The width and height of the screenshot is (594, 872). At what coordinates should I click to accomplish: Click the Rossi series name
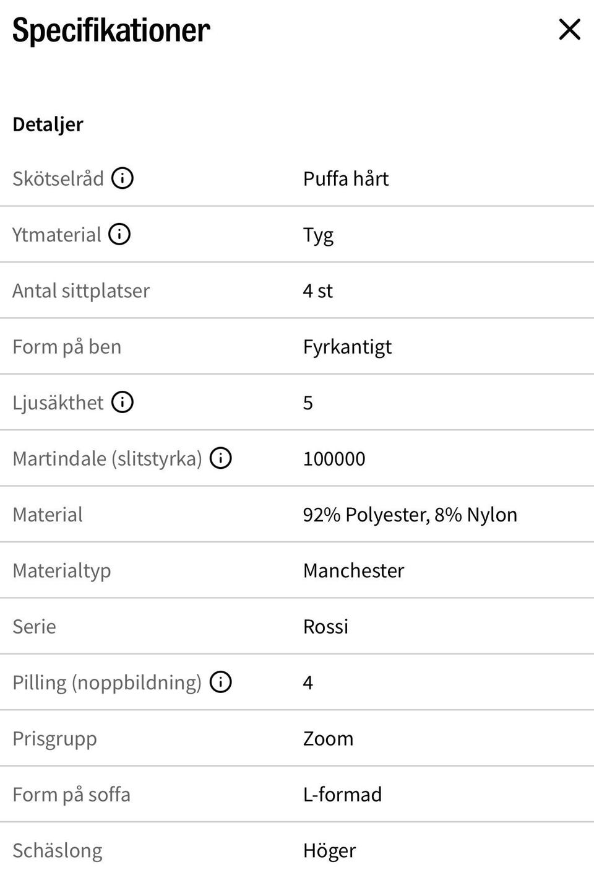click(325, 627)
